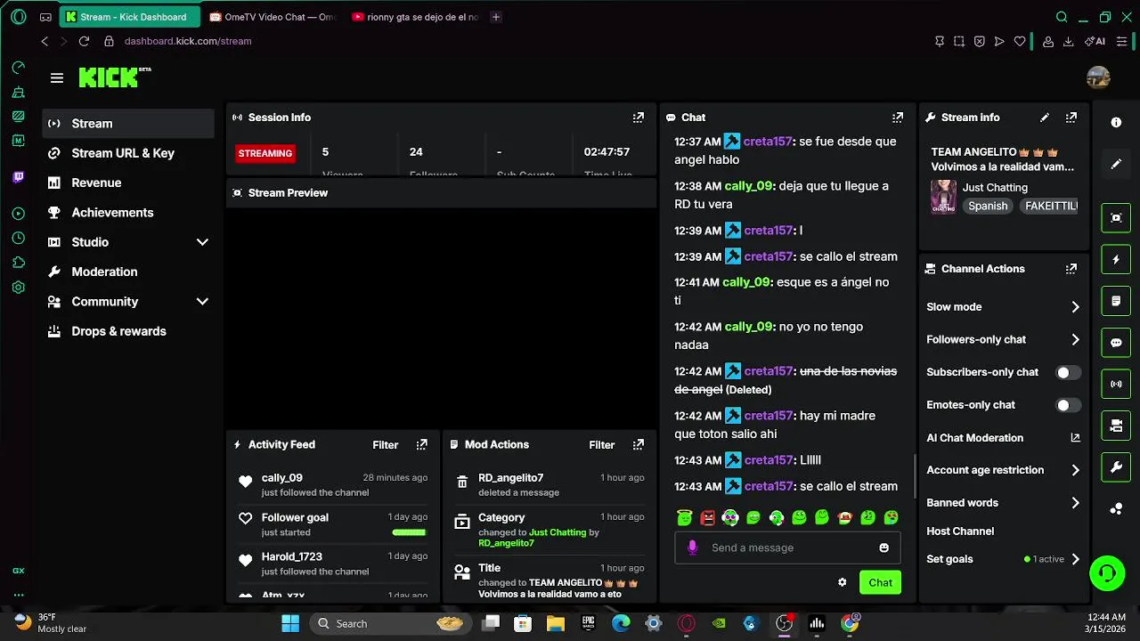Open Stream URL & Key page
This screenshot has width=1140, height=641.
pyautogui.click(x=128, y=153)
